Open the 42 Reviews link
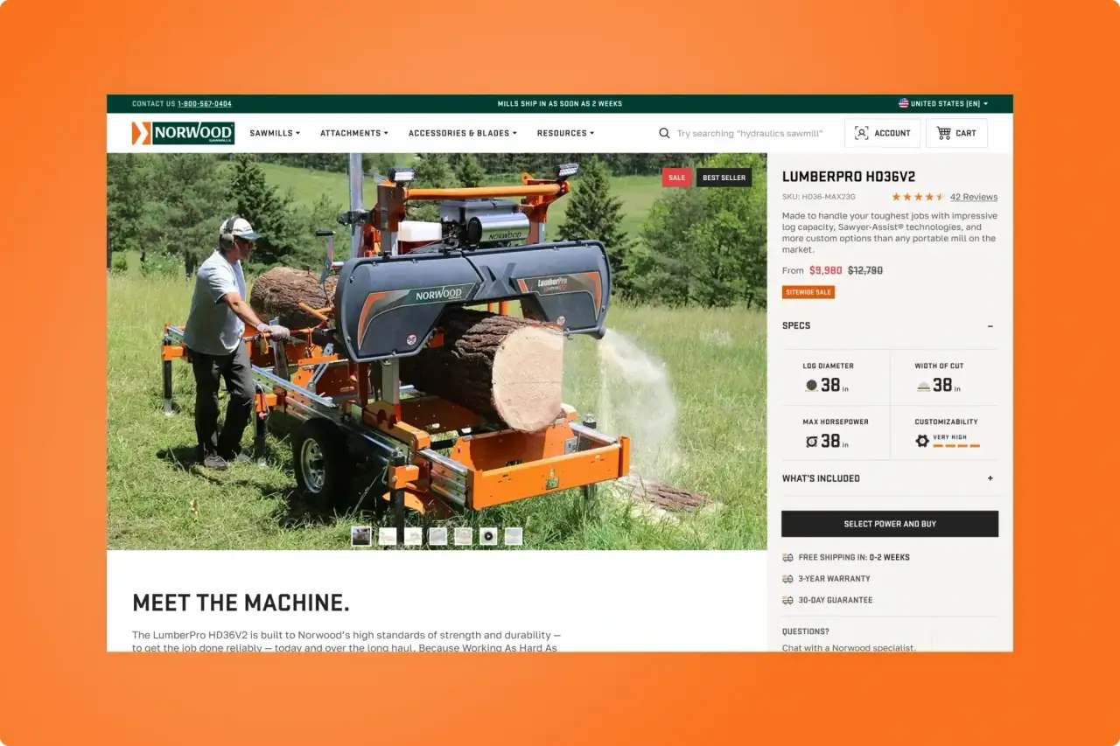The image size is (1120, 746). point(974,197)
